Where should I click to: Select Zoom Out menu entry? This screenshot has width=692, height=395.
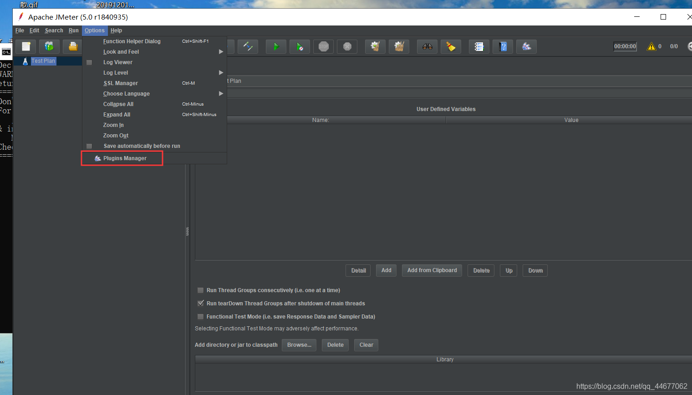tap(154, 136)
